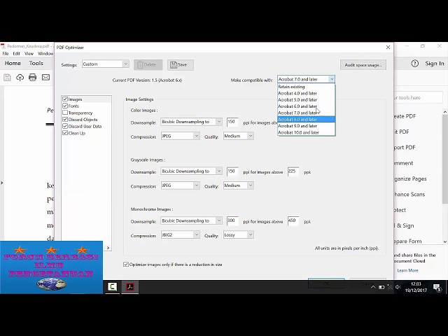The height and width of the screenshot is (336, 448).
Task: Enable the Transparency checkbox
Action: (65, 113)
